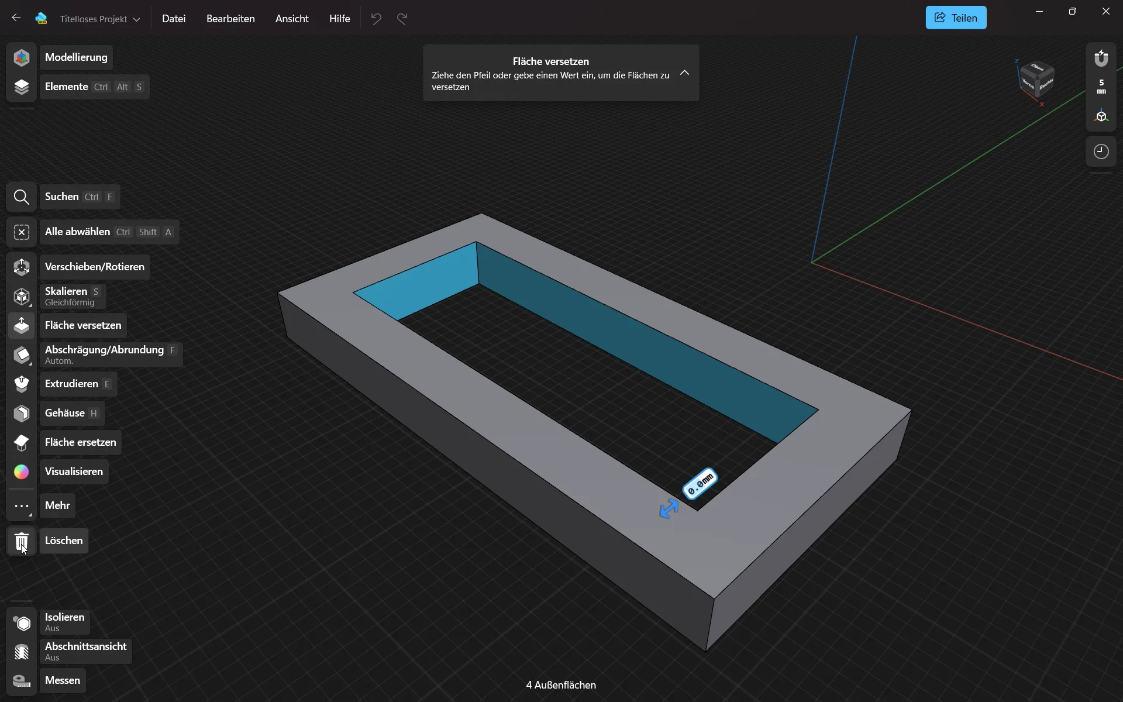1123x702 pixels.
Task: Click the orientation view cube
Action: pos(1037,79)
